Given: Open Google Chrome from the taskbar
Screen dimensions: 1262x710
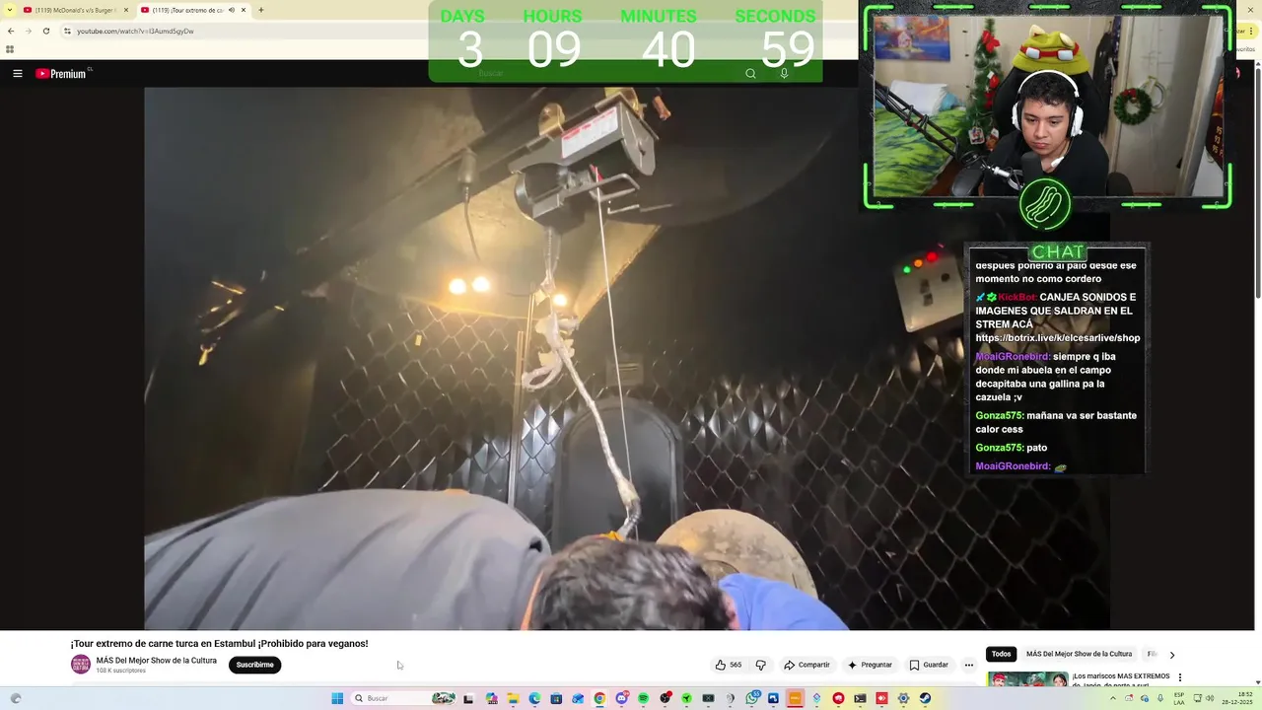Looking at the screenshot, I should pos(599,698).
